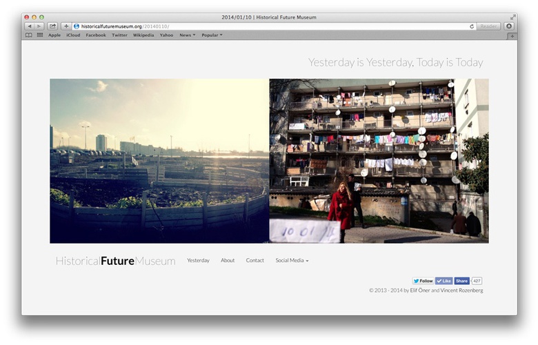Go back with the Safari back arrow

coord(29,26)
